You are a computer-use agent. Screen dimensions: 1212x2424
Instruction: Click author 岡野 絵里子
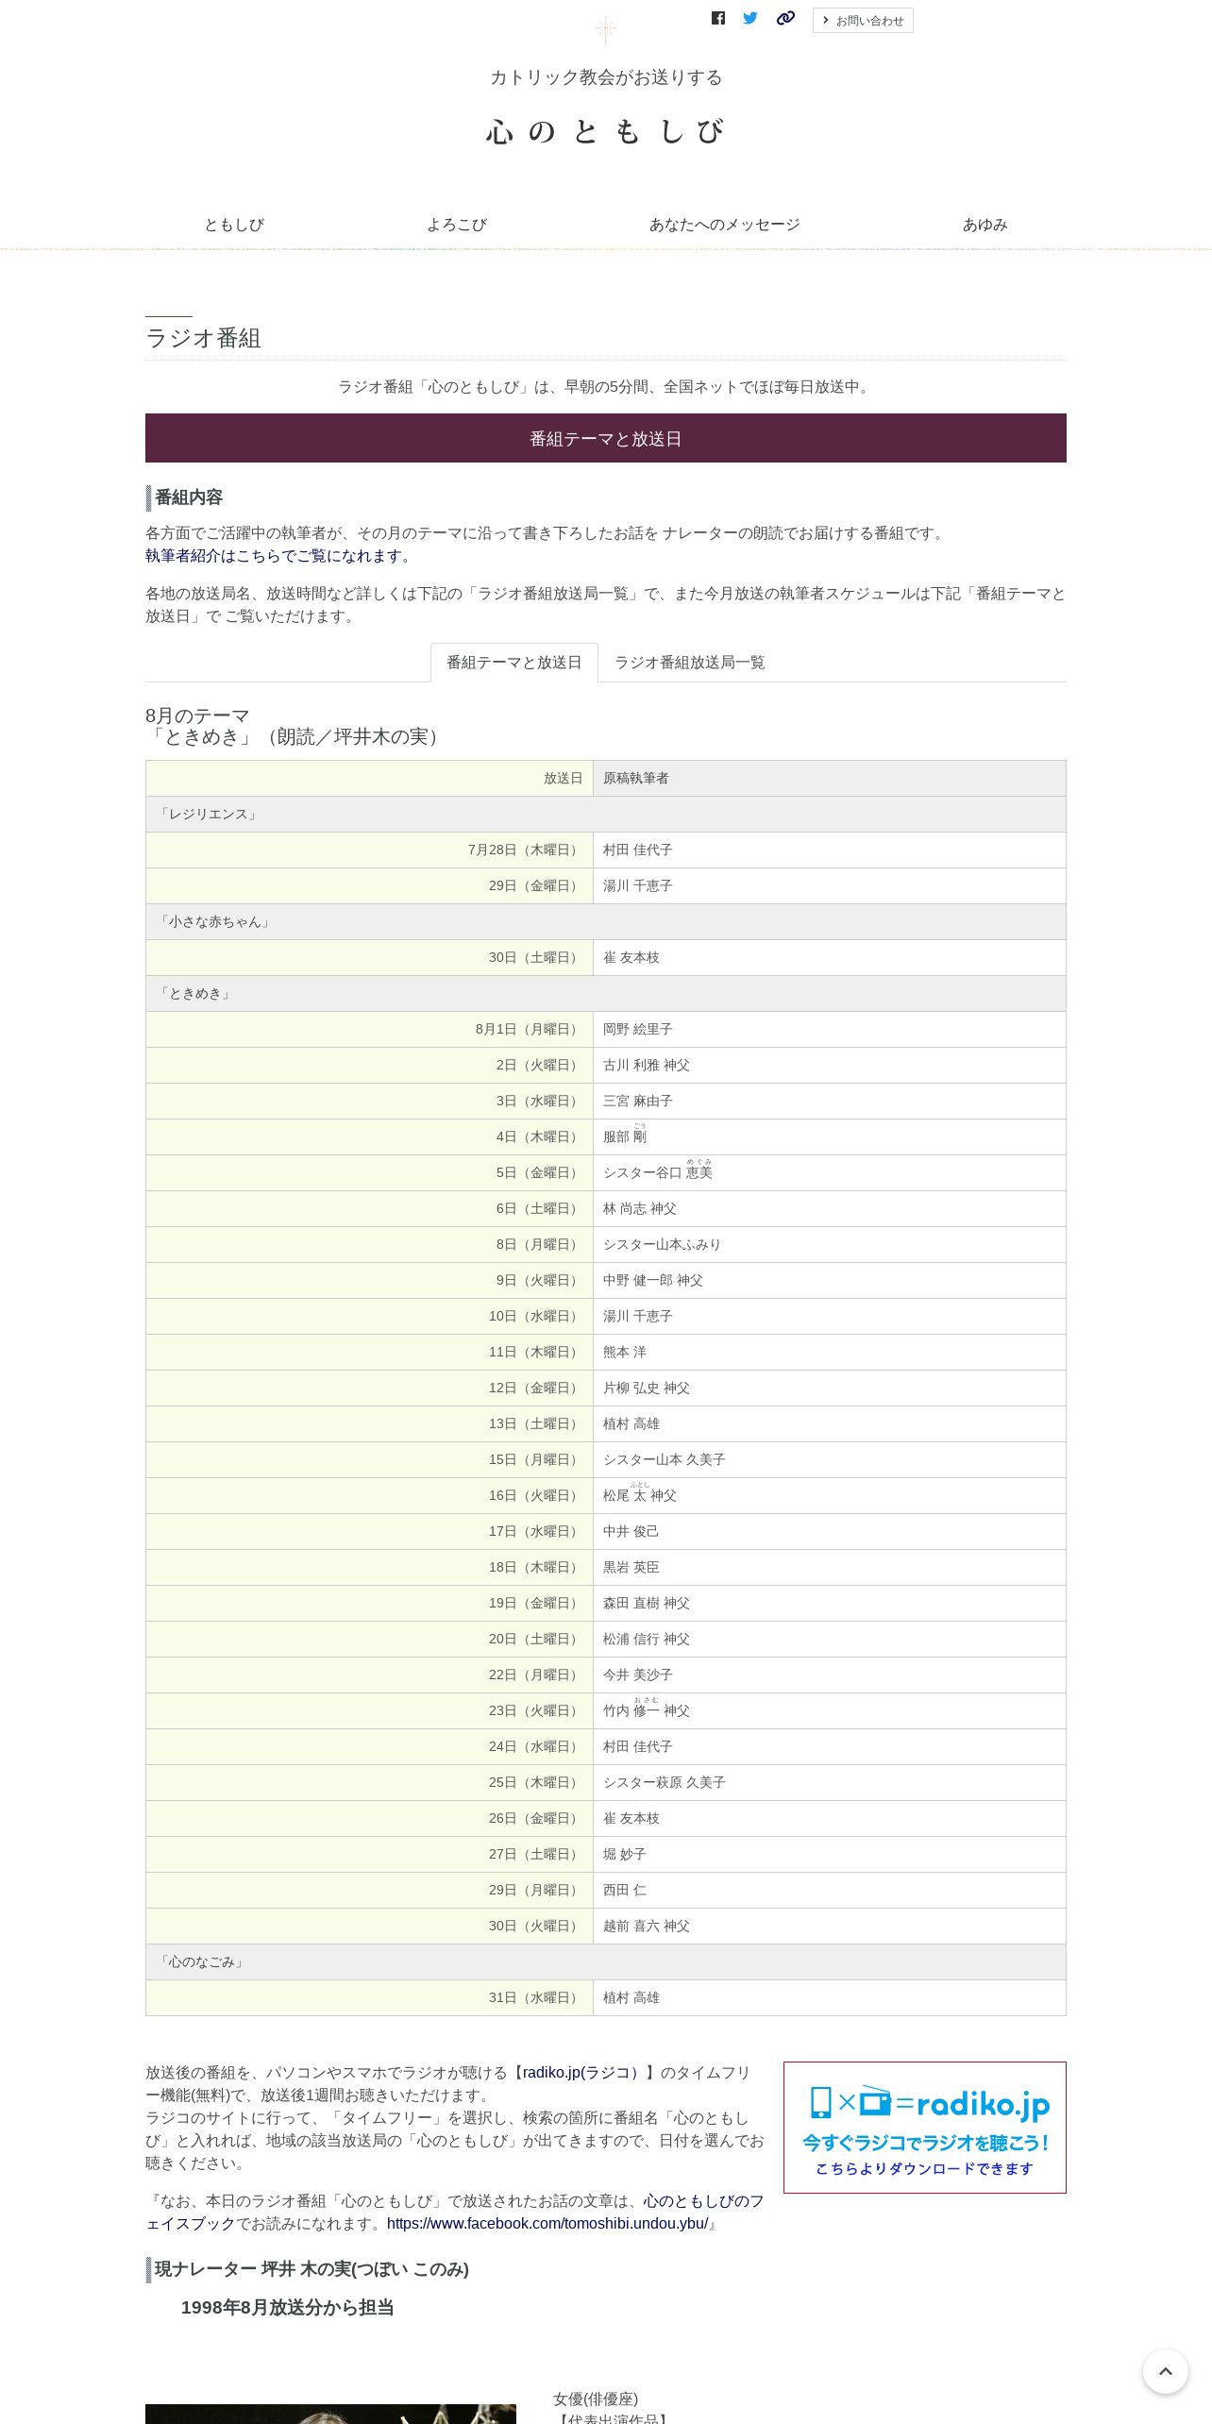638,1030
